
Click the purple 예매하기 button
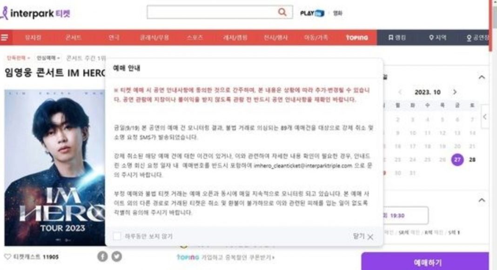pos(425,262)
